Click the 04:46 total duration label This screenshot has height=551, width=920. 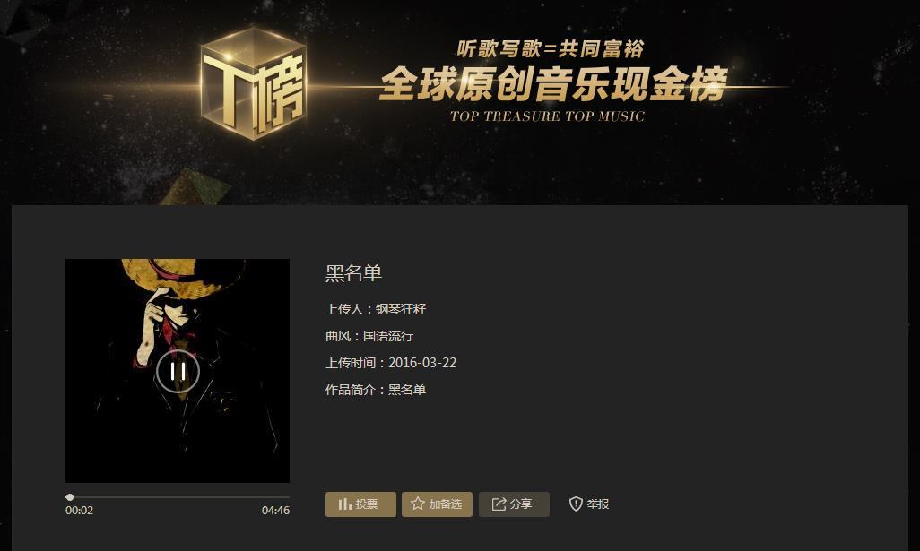[x=276, y=511]
